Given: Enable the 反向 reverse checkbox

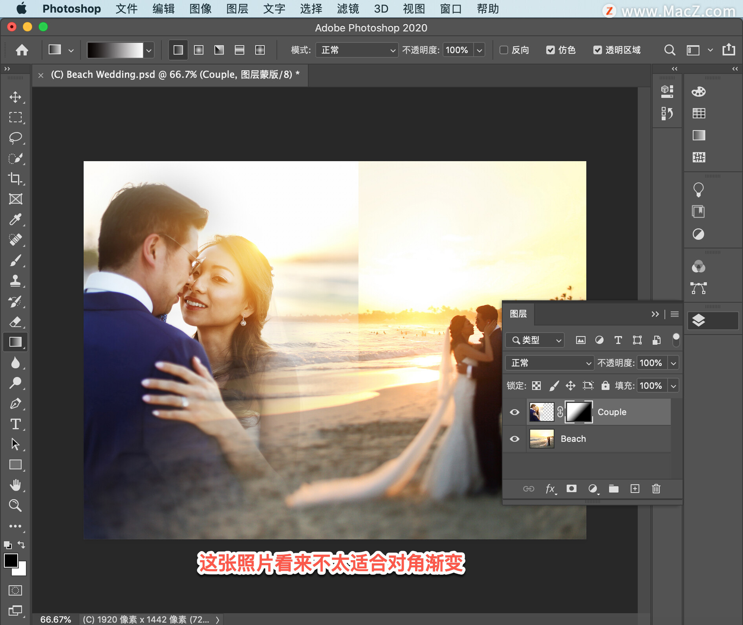Looking at the screenshot, I should 504,50.
